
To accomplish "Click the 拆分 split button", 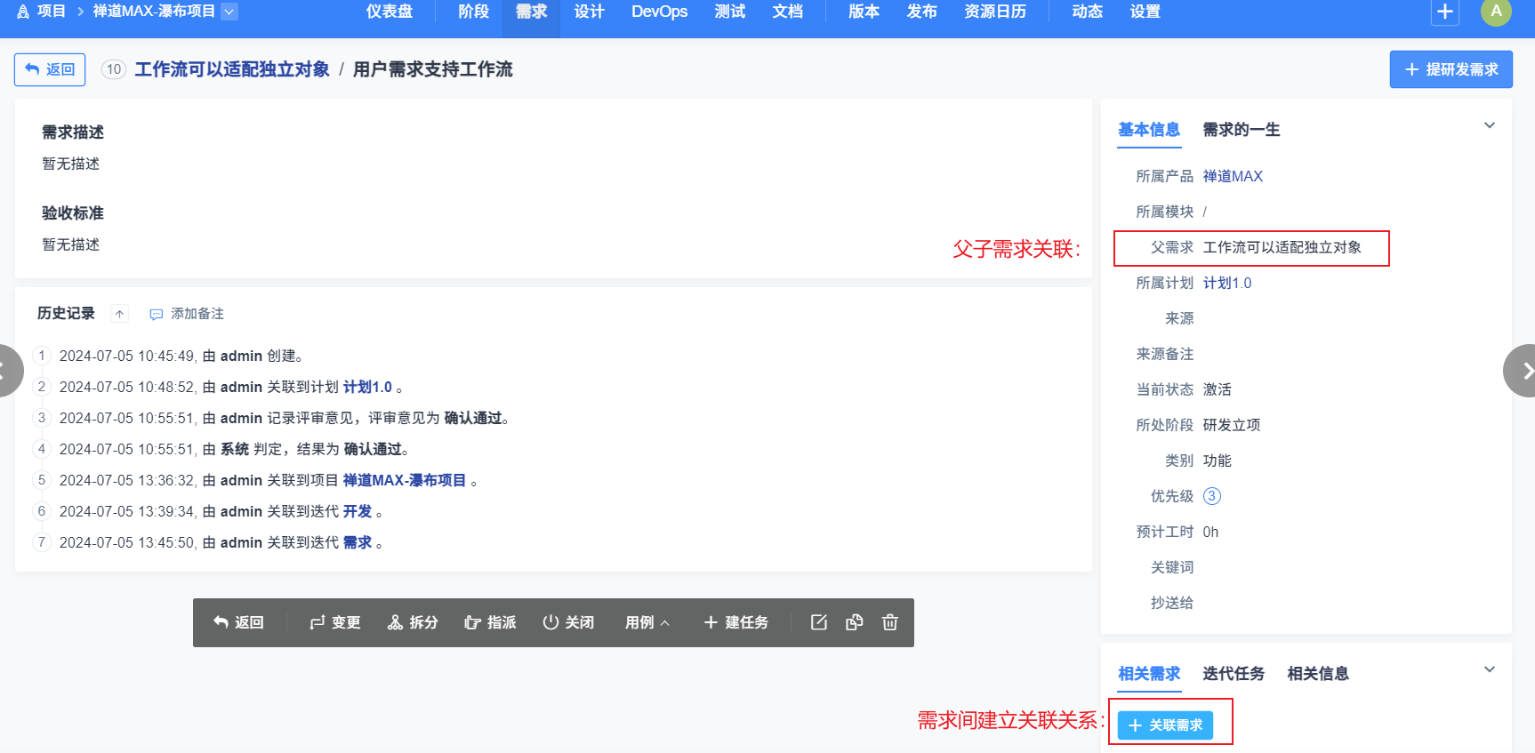I will (x=413, y=622).
